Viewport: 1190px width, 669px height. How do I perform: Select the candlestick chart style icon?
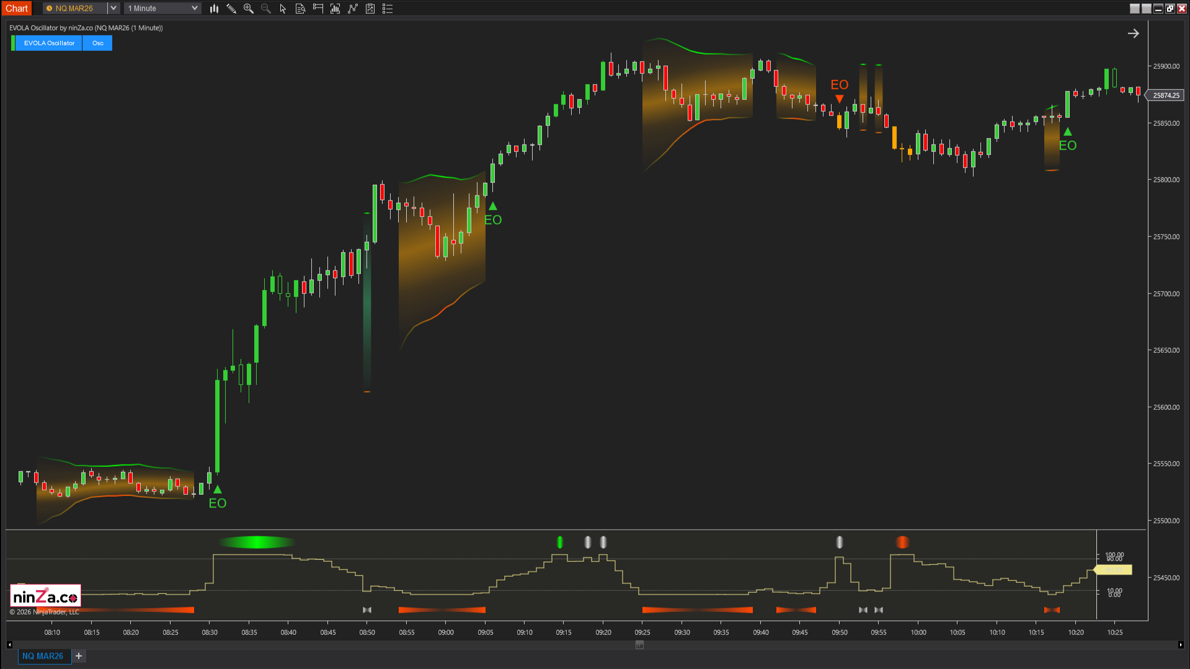214,8
